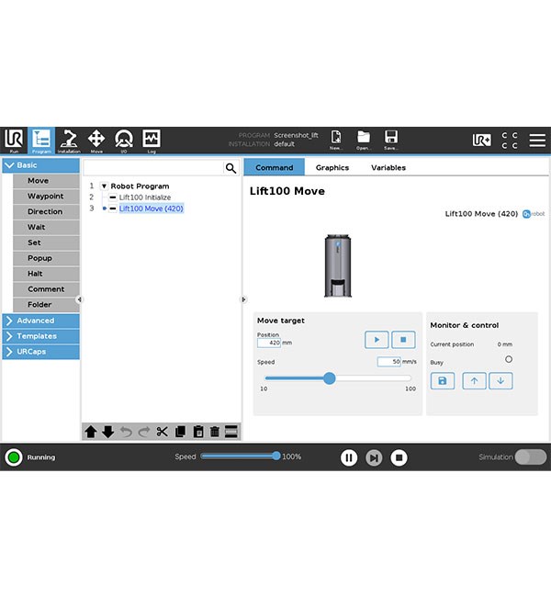Expand the Advanced section

[40, 321]
